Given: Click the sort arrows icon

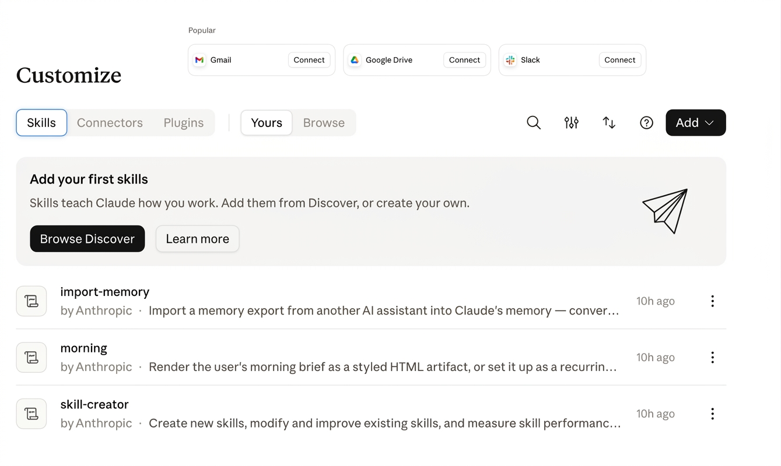Looking at the screenshot, I should coord(609,123).
